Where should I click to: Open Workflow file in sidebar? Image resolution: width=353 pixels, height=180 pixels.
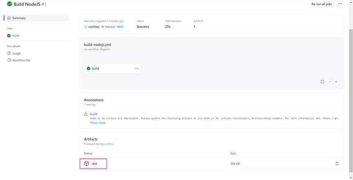21,60
